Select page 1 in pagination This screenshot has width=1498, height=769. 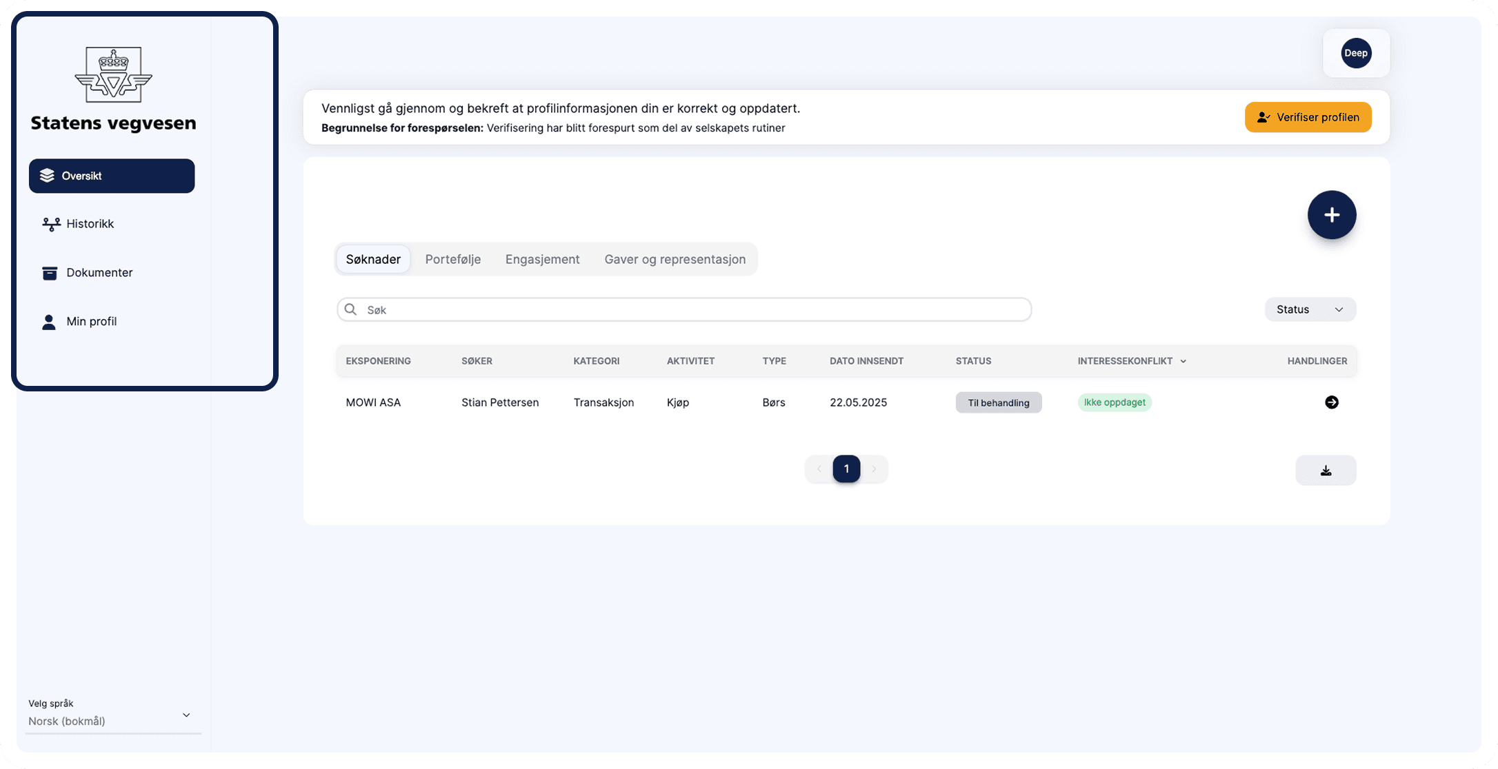(846, 469)
